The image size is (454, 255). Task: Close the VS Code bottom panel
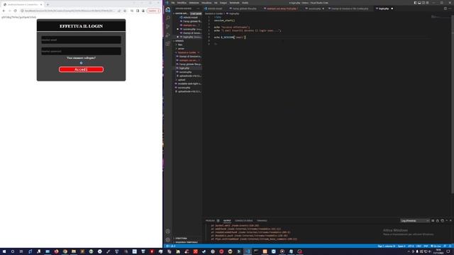(450, 220)
